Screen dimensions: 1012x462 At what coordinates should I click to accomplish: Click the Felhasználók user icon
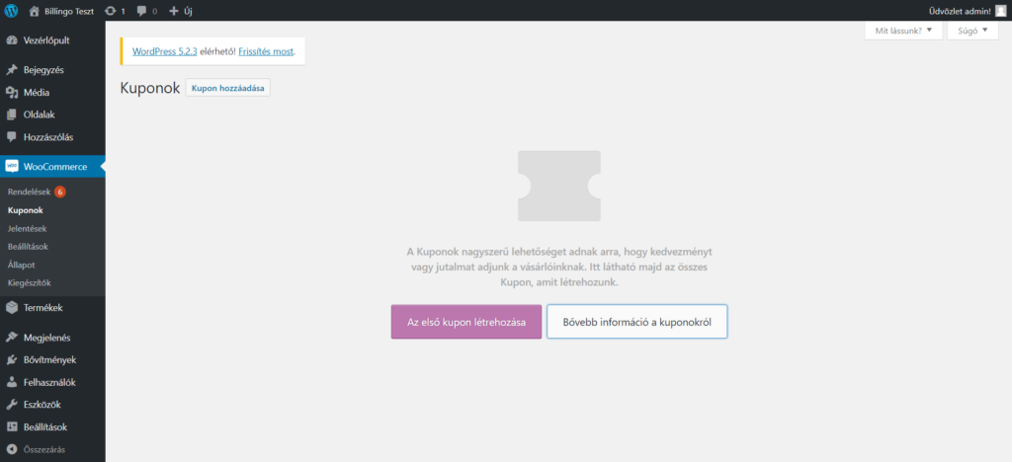(x=11, y=382)
